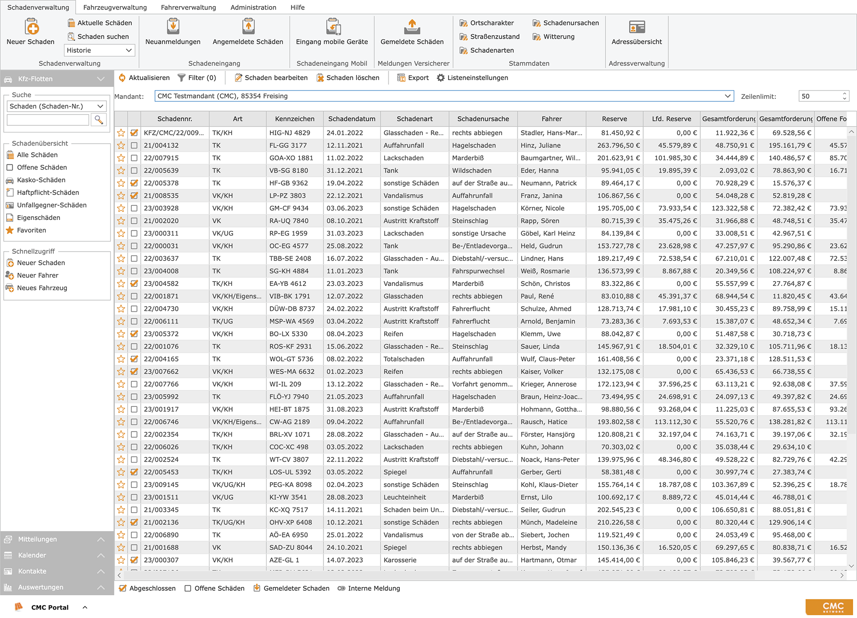Open Witterung master data
Image resolution: width=857 pixels, height=618 pixels.
click(553, 36)
